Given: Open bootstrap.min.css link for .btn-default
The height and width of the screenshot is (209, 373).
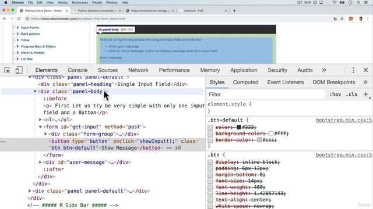Looking at the screenshot, I should pos(344,120).
